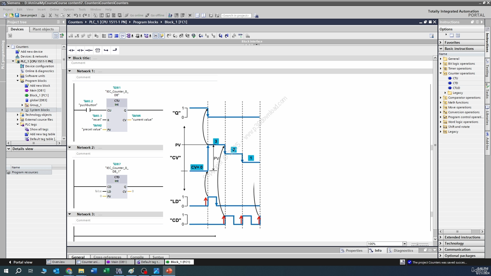Viewport: 491px width, 276px height.
Task: Expand the Bit logic operations folder
Action: pos(441,64)
